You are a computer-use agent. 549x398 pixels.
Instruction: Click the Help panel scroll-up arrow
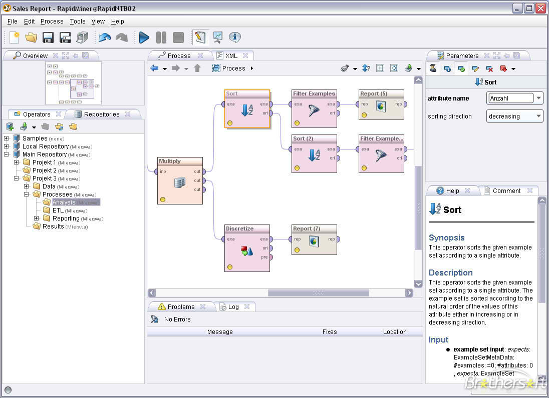(x=541, y=200)
